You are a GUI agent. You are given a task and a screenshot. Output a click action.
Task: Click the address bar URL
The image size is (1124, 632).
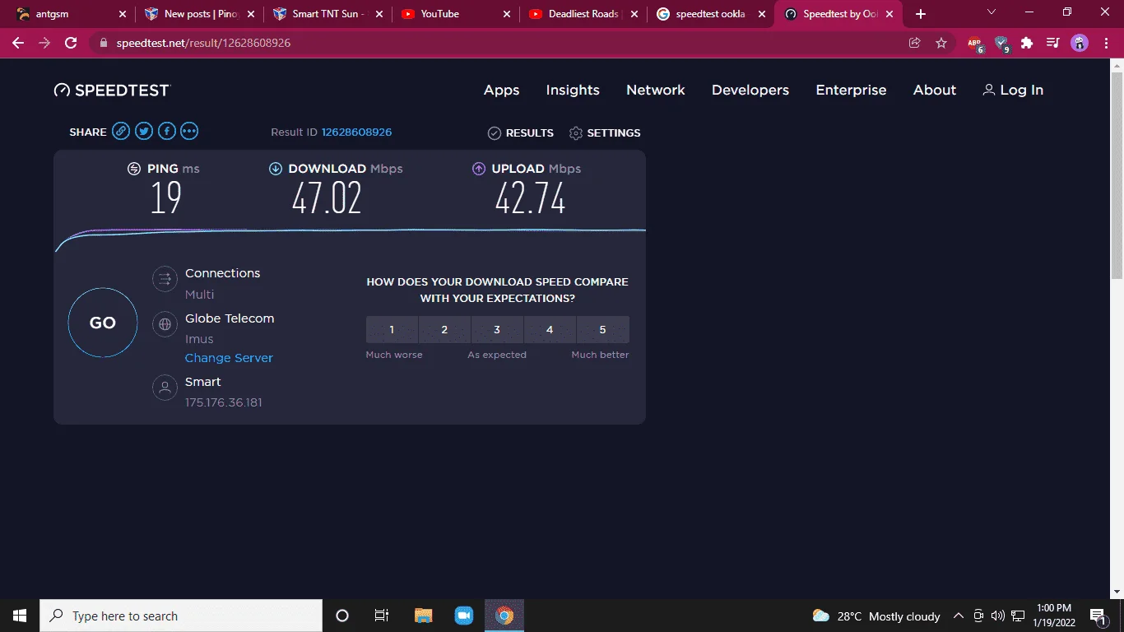click(x=203, y=43)
